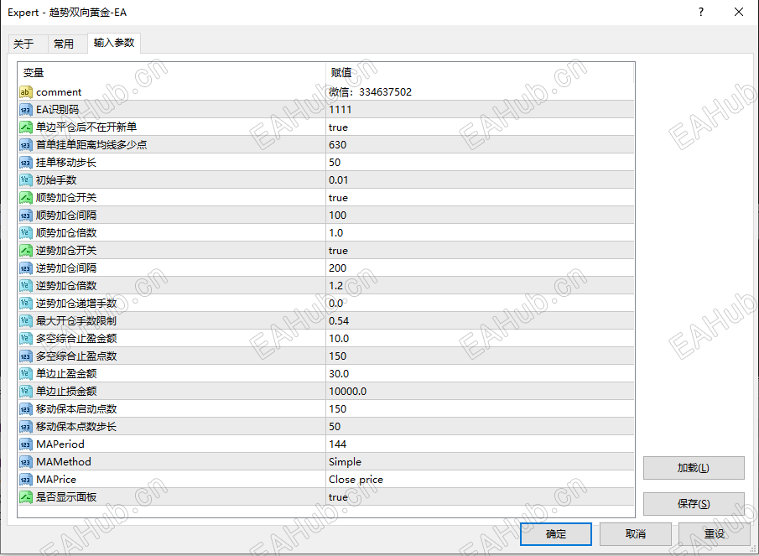Click the 最大开仓手数限制 value 0.54

point(339,321)
